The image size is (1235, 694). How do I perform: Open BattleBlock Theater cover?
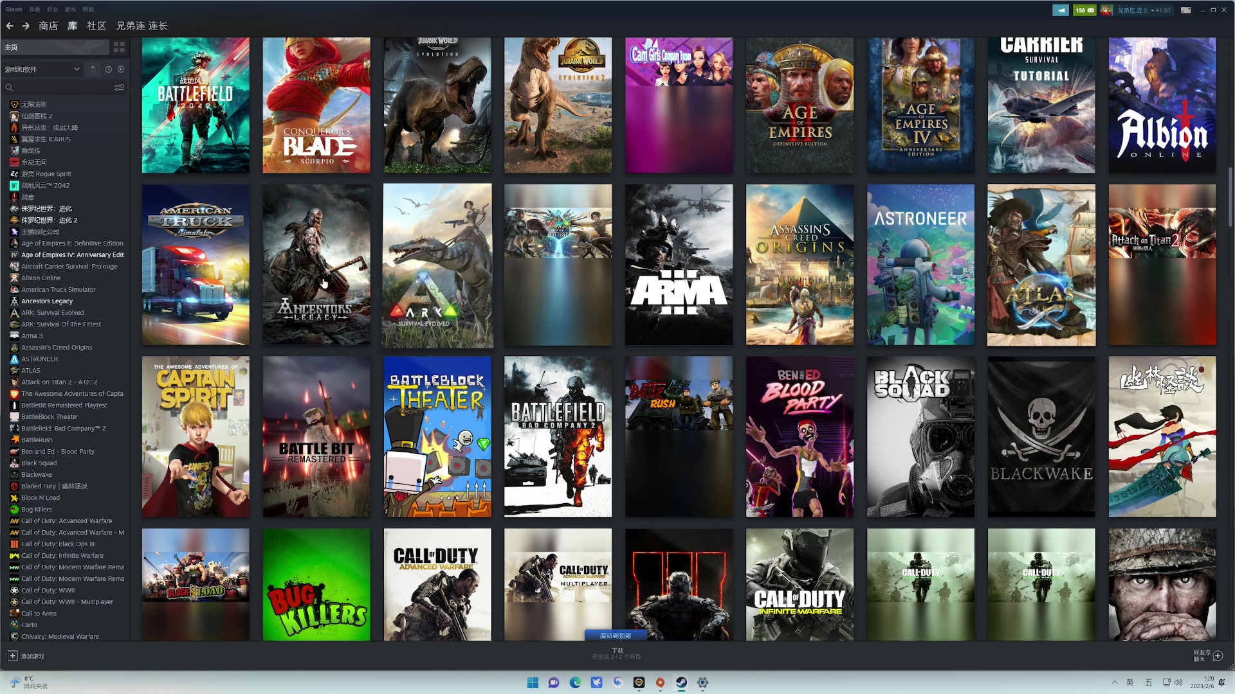point(437,437)
